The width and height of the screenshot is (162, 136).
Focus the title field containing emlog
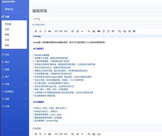[x=97, y=19]
